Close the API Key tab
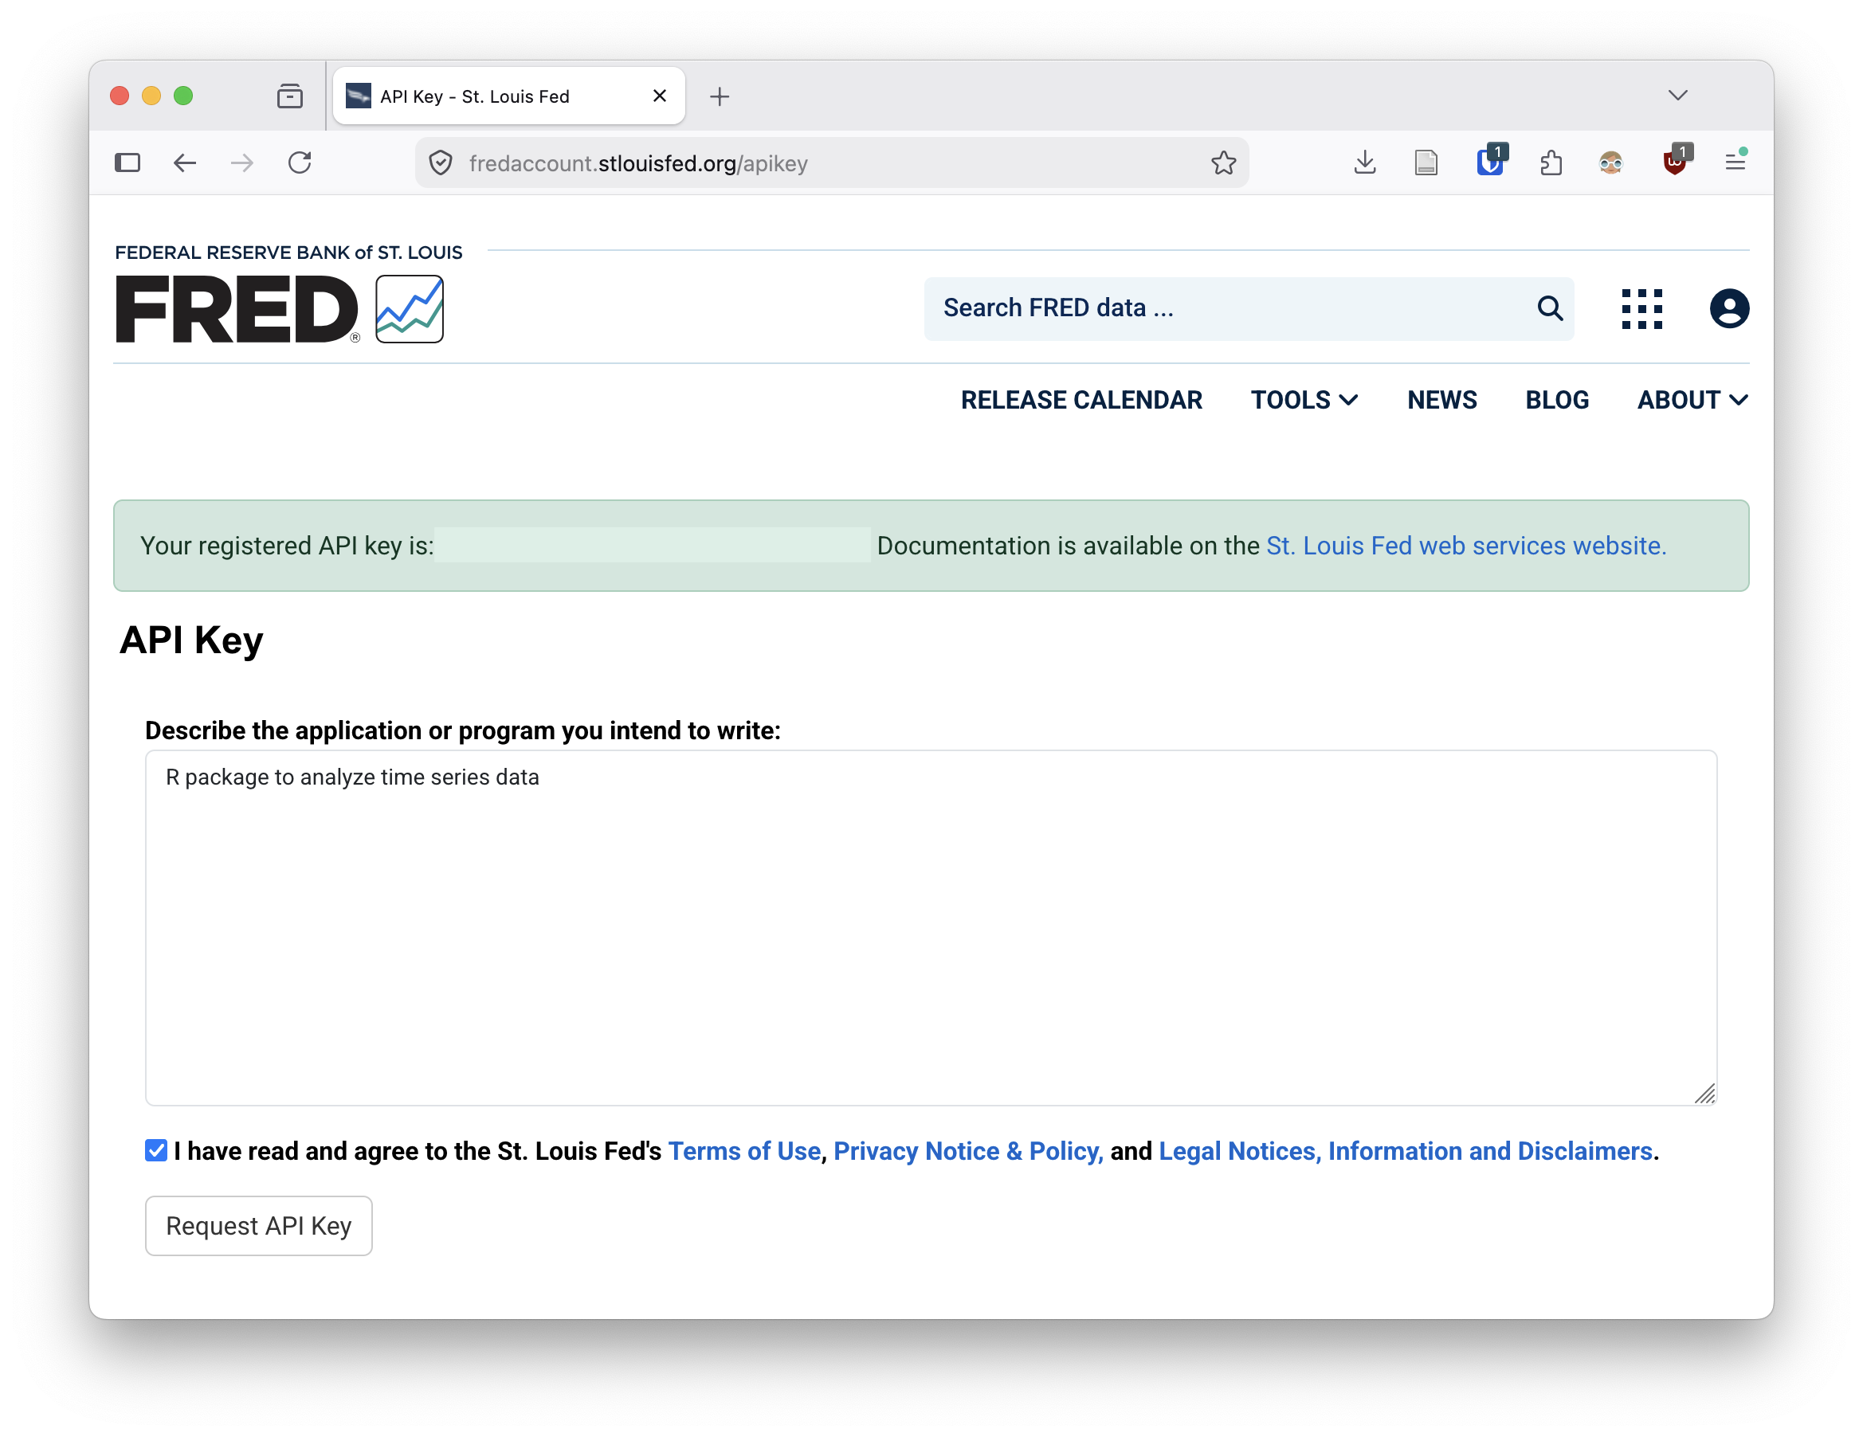This screenshot has width=1863, height=1437. (660, 96)
